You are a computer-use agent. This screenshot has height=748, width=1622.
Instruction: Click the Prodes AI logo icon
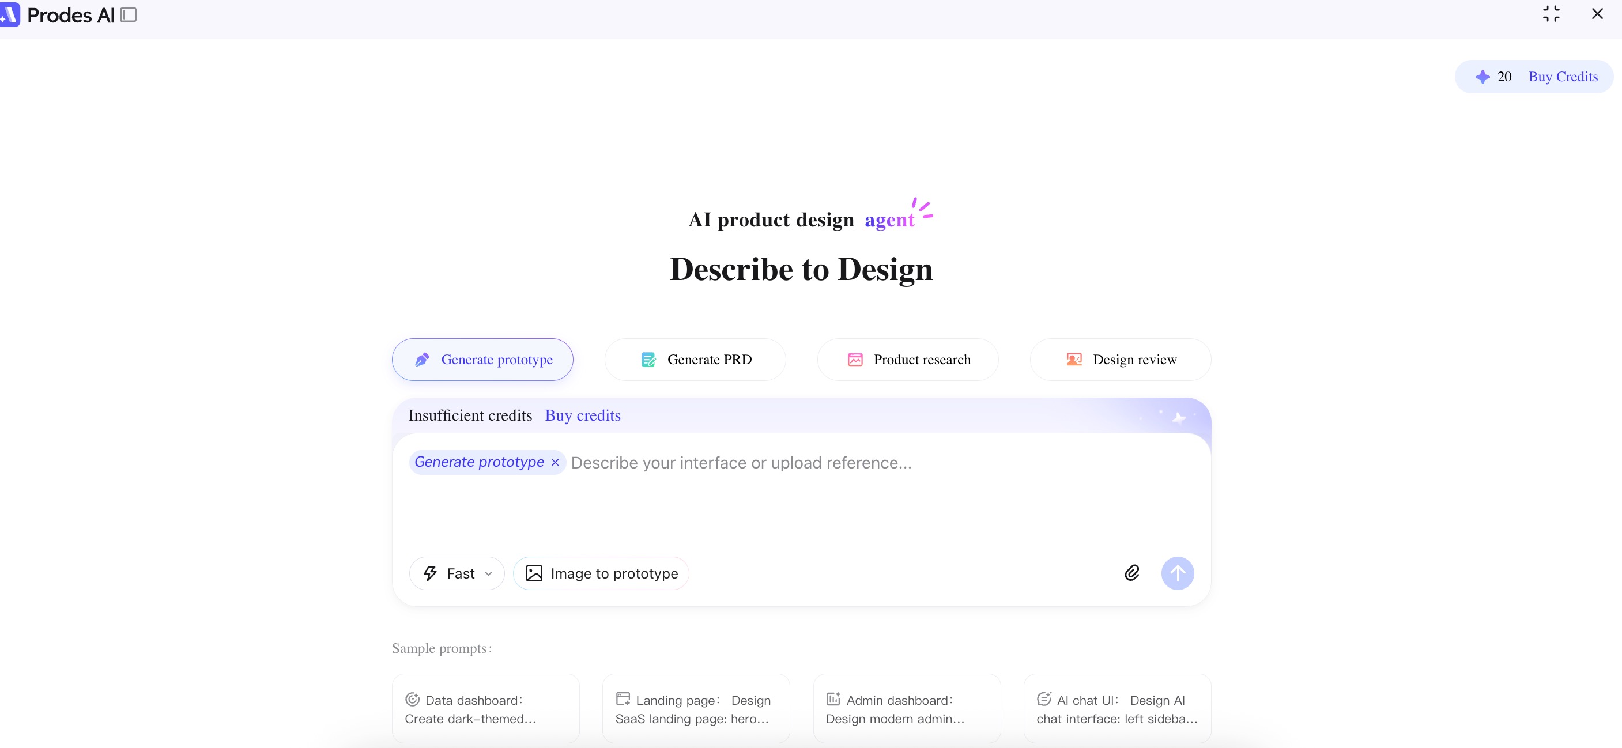pyautogui.click(x=10, y=14)
